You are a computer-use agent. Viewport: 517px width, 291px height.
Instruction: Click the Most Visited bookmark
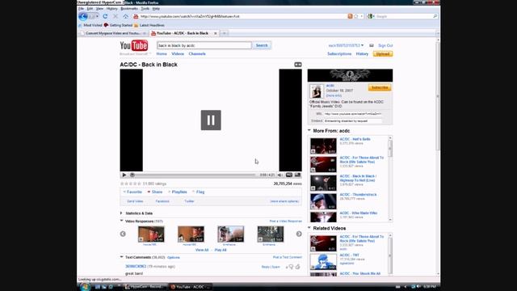pyautogui.click(x=90, y=25)
